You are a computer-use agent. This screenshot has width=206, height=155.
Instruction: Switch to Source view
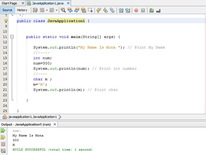click(7, 10)
